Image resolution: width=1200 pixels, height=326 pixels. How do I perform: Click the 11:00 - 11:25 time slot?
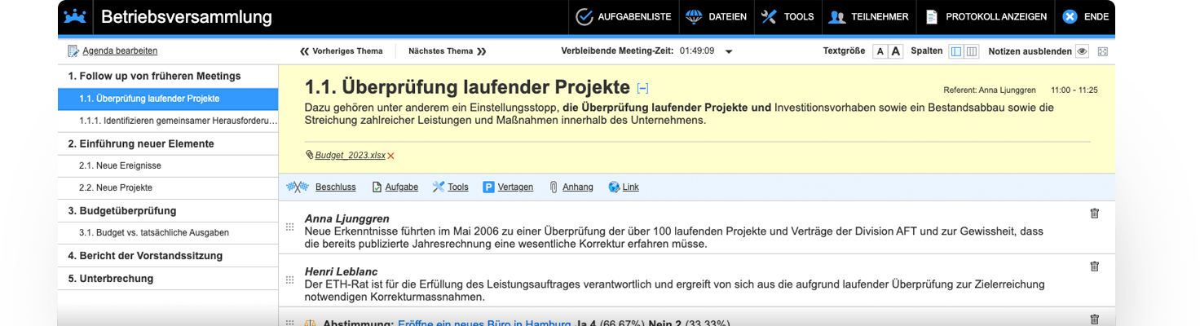pos(1074,90)
